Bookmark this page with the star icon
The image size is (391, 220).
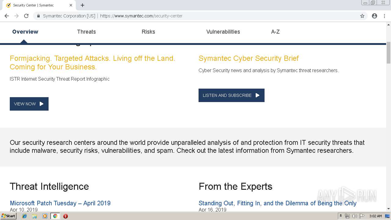362,16
